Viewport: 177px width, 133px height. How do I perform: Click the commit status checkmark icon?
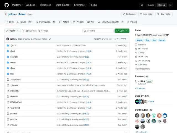click(50, 39)
